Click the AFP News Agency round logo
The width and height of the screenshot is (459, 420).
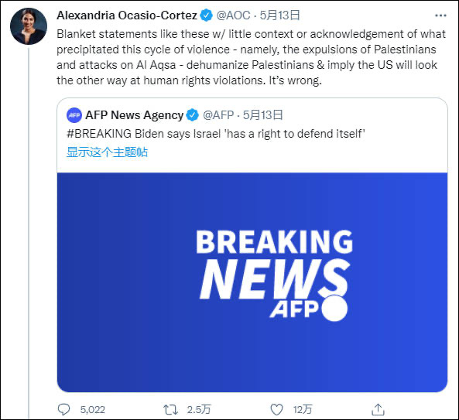click(74, 115)
